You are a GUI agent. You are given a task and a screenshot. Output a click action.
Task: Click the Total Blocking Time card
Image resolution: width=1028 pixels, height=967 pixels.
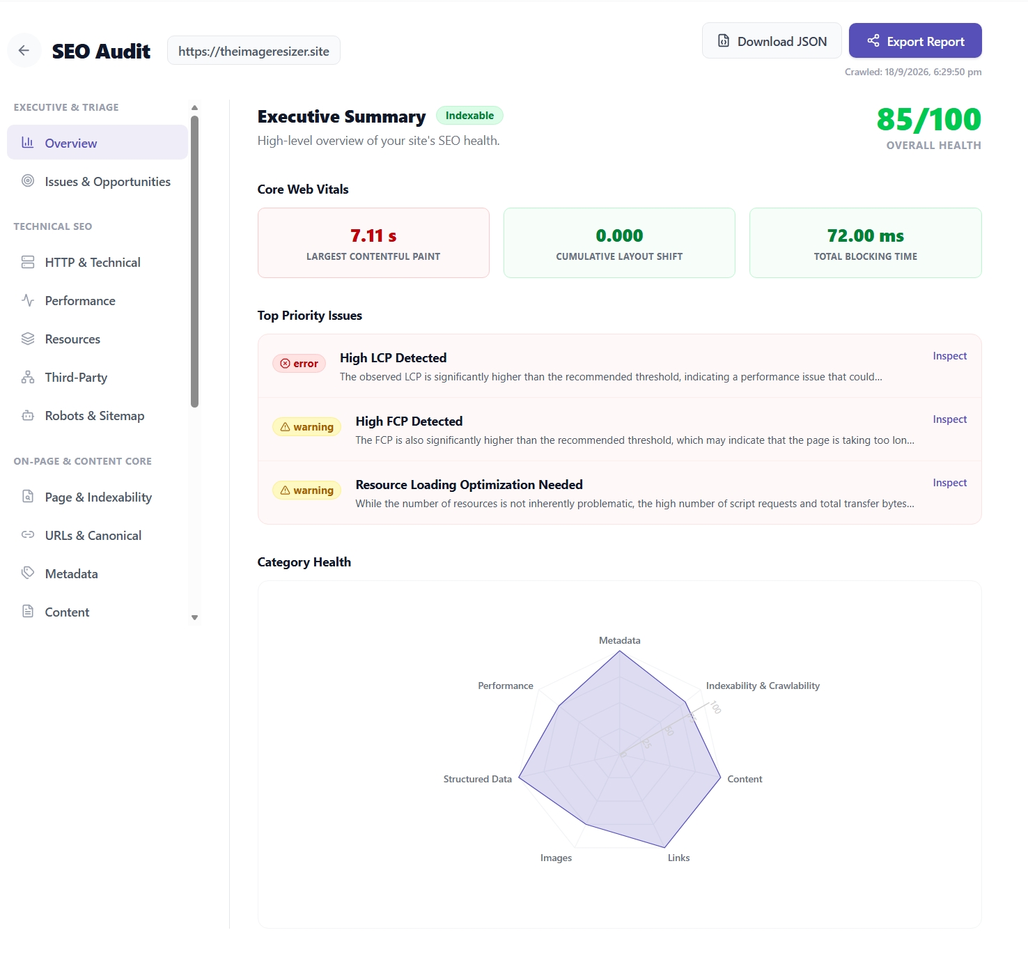[x=866, y=243]
